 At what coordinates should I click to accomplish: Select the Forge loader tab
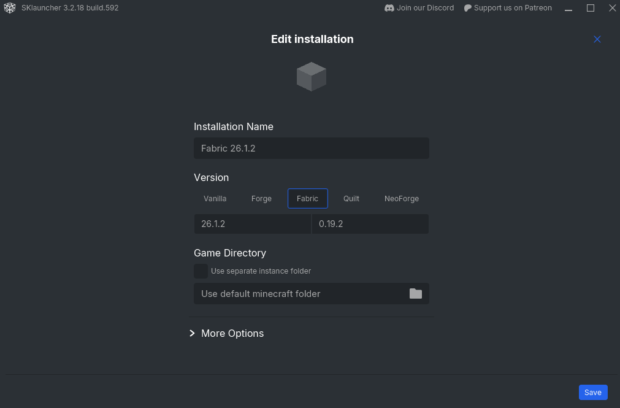coord(261,198)
